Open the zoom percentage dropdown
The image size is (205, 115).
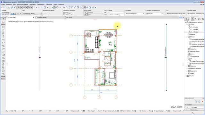point(30,111)
